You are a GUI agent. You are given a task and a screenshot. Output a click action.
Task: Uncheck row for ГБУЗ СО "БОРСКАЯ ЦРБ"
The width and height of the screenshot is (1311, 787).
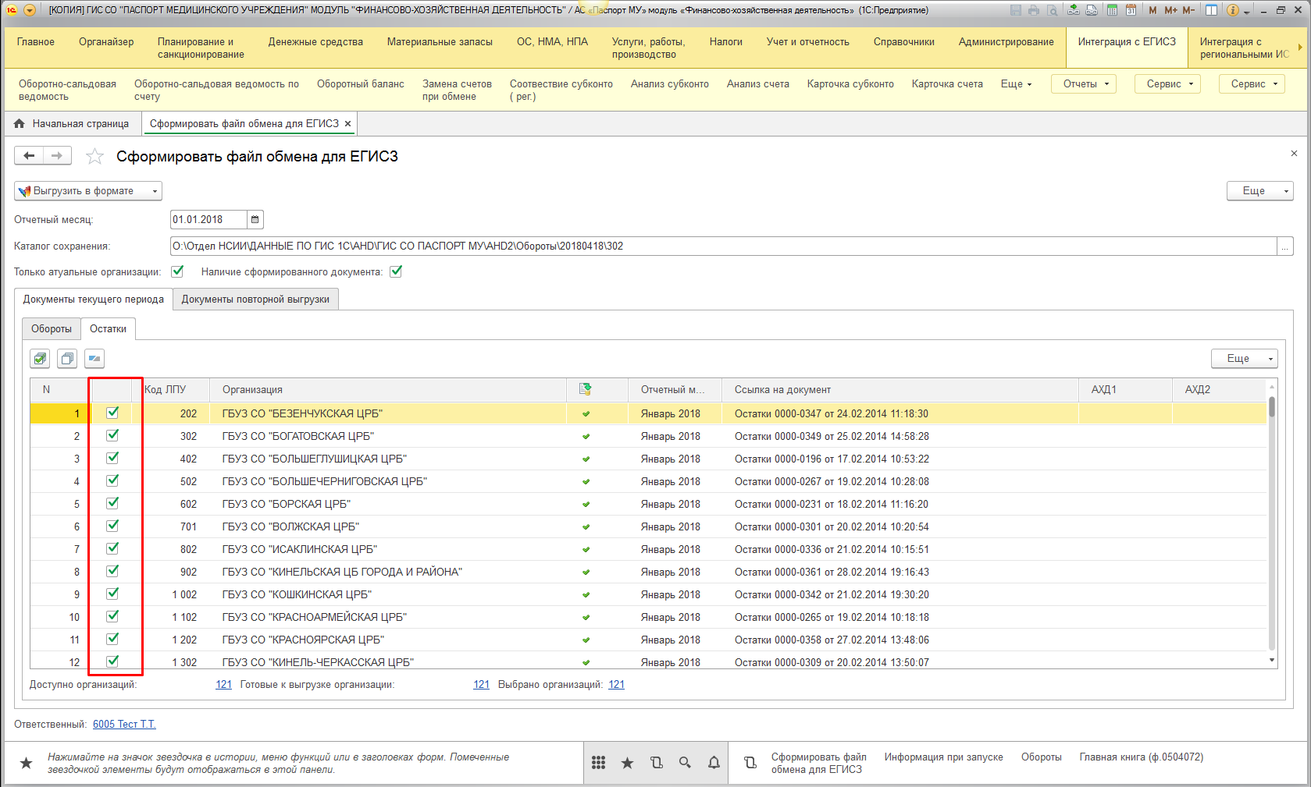112,503
